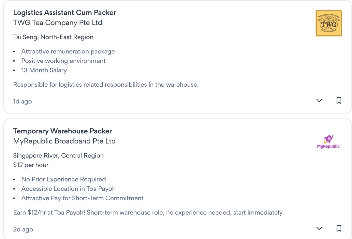This screenshot has width=352, height=239.
Task: Click the logistics responsibilities description text
Action: pos(106,85)
